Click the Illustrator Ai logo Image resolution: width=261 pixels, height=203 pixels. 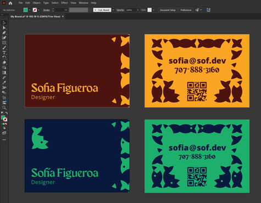(x=4, y=3)
